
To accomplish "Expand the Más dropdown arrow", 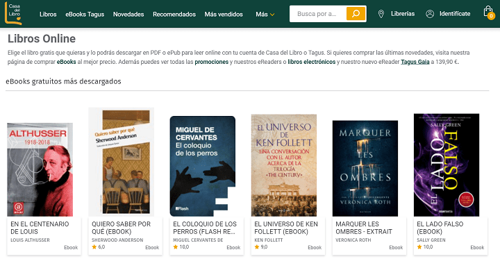I will (272, 15).
